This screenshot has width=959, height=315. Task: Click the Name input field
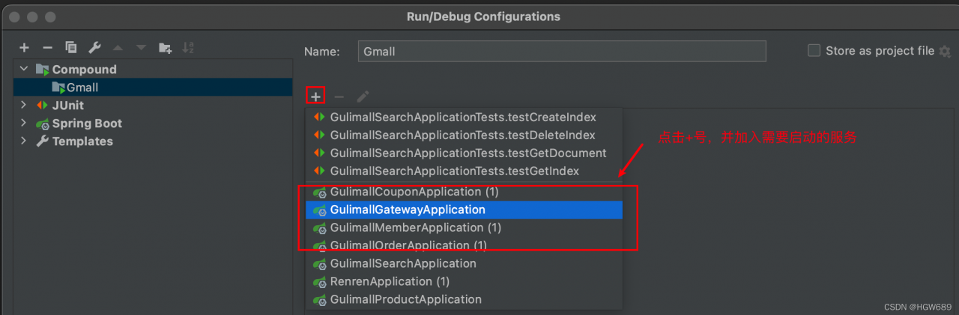(x=562, y=52)
